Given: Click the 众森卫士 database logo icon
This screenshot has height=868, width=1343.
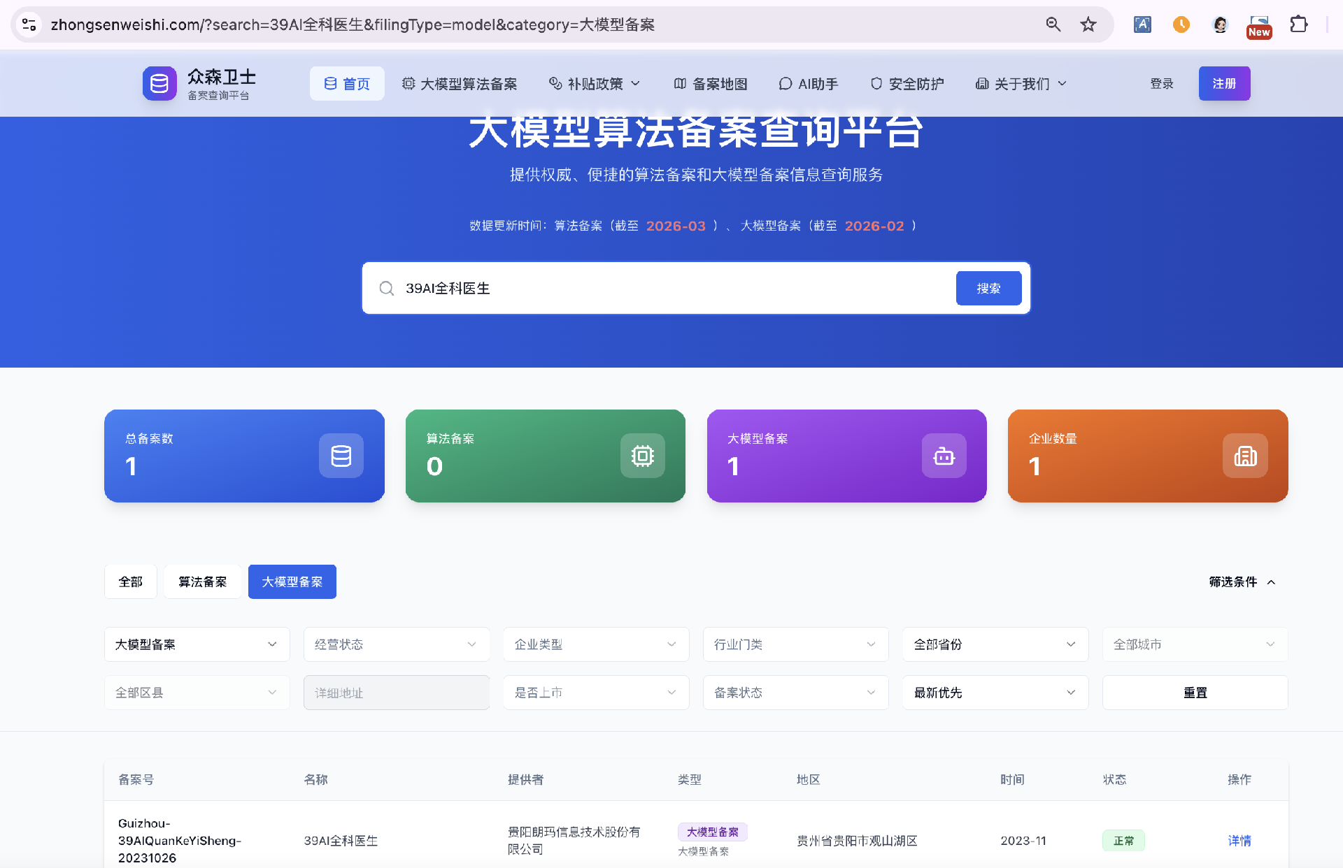Looking at the screenshot, I should point(159,84).
